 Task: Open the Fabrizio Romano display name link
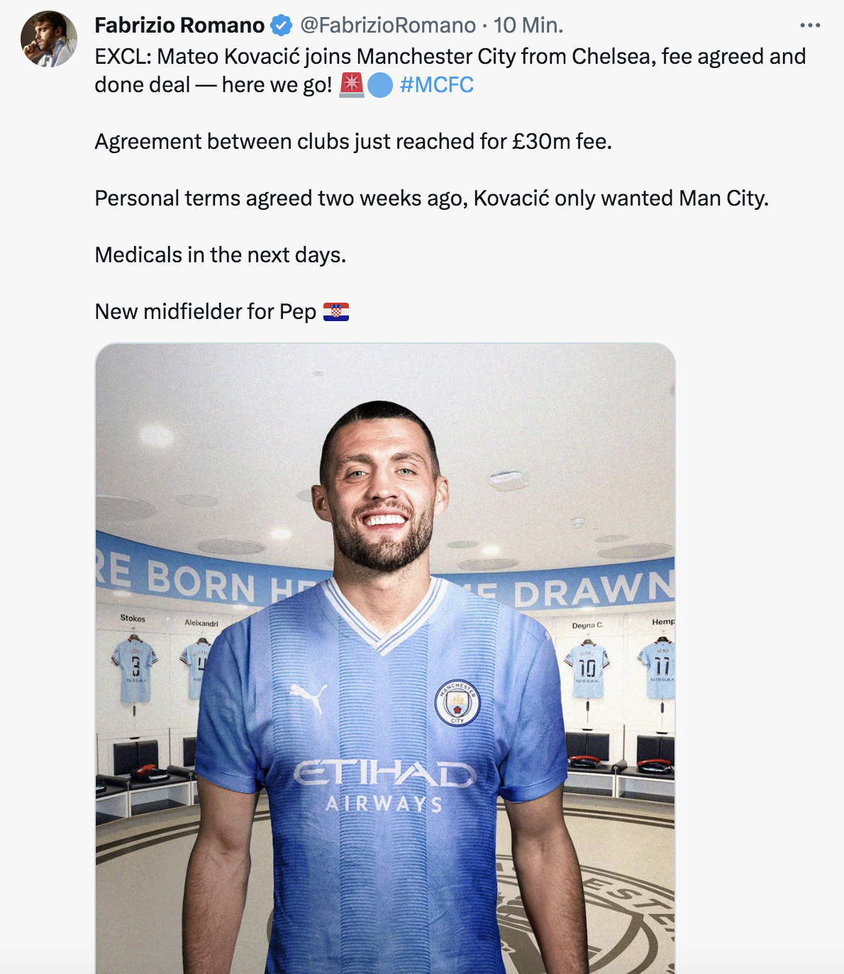(179, 26)
